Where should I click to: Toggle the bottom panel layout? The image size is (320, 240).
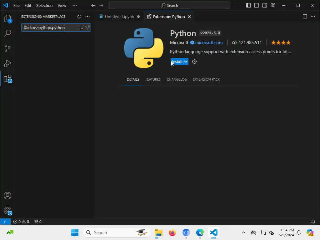click(257, 5)
